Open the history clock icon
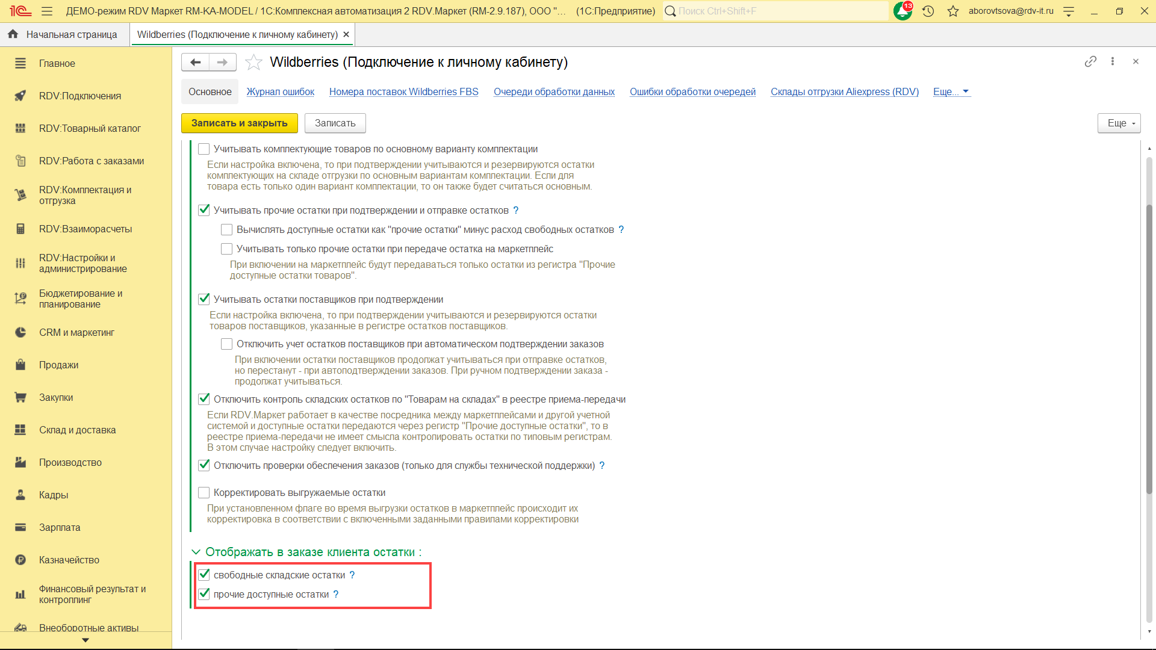 point(928,11)
